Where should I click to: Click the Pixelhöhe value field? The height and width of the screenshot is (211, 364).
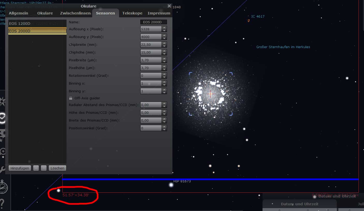point(151,68)
